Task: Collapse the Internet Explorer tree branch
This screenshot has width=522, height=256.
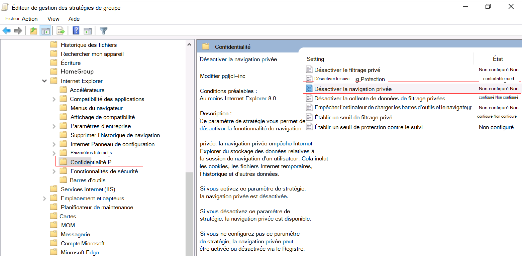Action: coord(44,81)
